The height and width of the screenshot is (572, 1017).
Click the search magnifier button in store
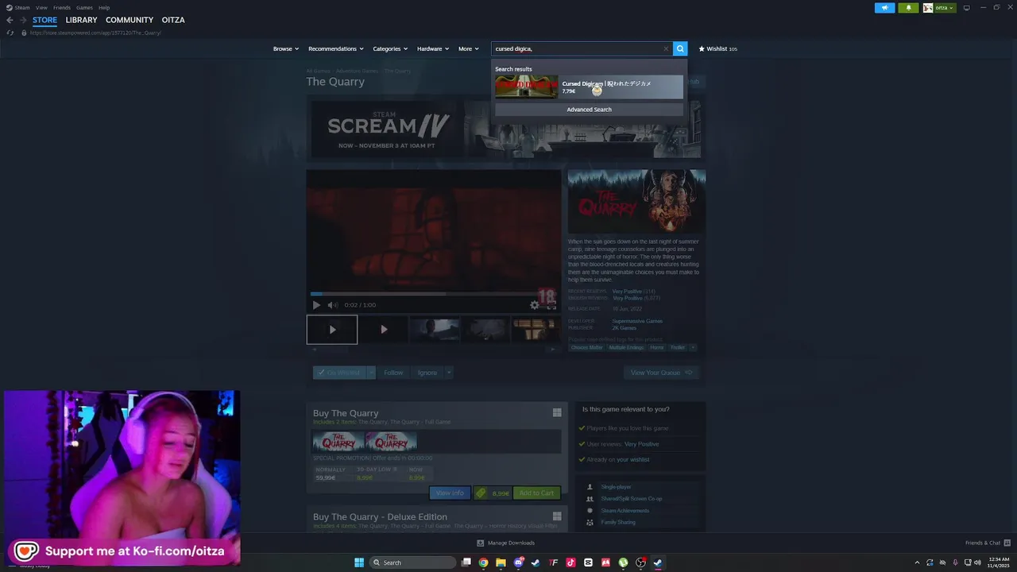(x=680, y=48)
